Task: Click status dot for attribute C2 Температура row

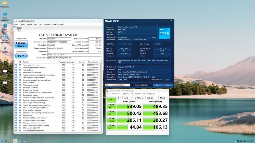Action: pyautogui.click(x=16, y=115)
